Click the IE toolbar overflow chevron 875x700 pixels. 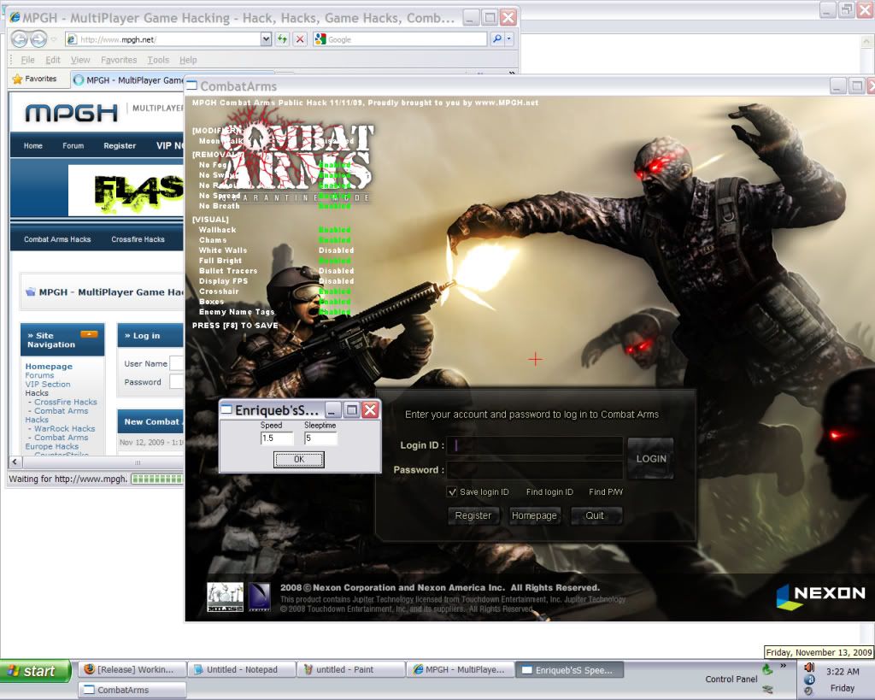[x=512, y=73]
